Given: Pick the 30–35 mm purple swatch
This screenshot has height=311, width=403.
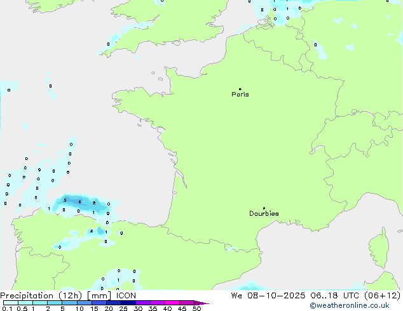Looking at the screenshot, I should [143, 303].
